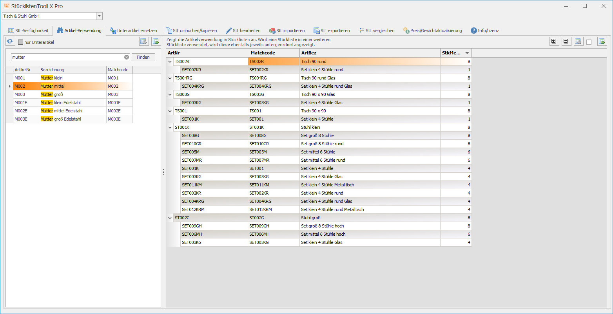Click the export grid icon in the article search panel
Image resolution: width=613 pixels, height=314 pixels.
(x=156, y=42)
